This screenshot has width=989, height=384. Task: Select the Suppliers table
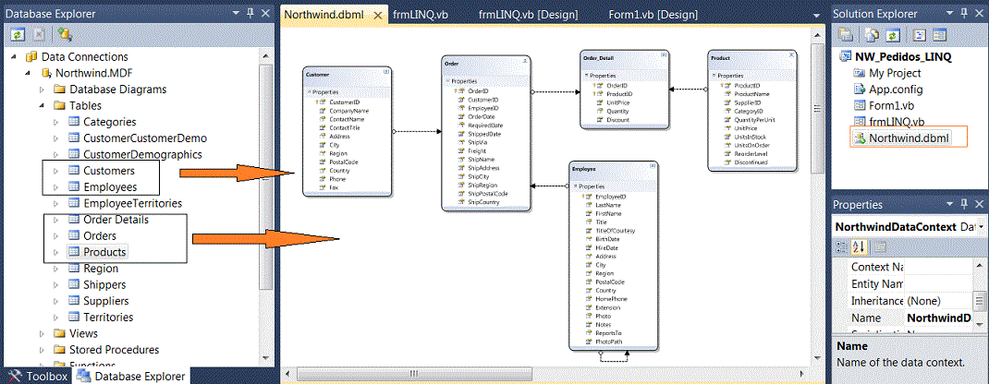[106, 301]
